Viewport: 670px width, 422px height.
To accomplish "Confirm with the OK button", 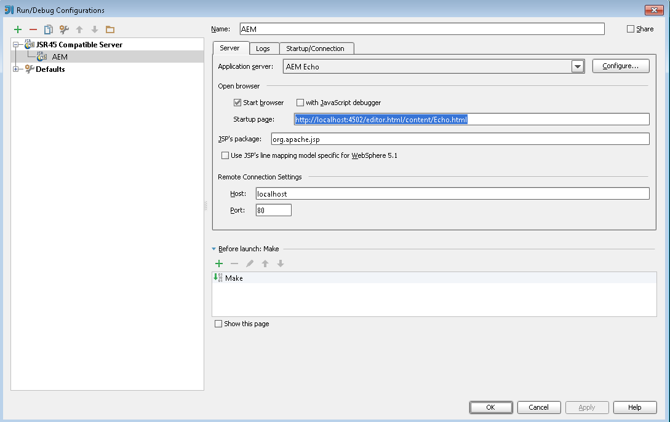I will (x=490, y=407).
